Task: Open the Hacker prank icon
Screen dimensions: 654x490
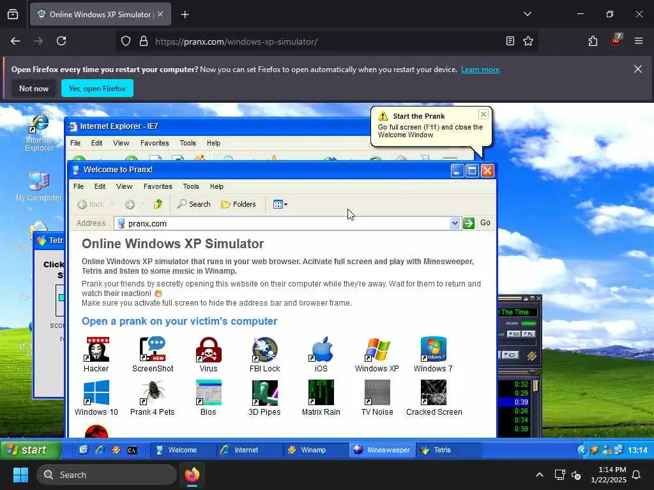Action: (96, 354)
